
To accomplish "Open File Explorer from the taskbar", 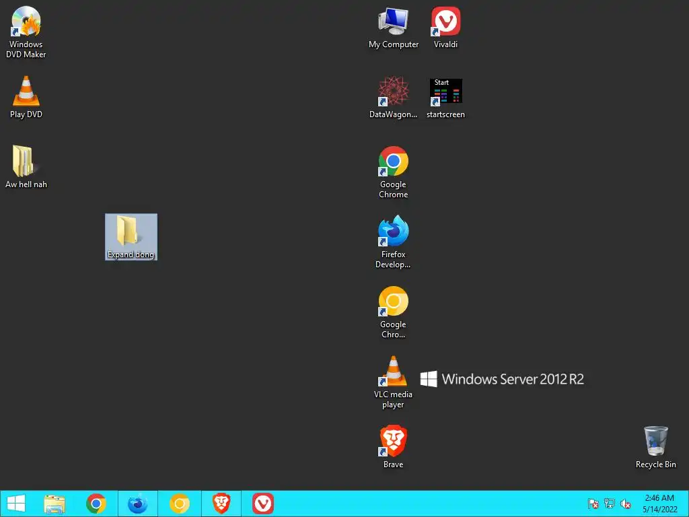I will pyautogui.click(x=55, y=504).
